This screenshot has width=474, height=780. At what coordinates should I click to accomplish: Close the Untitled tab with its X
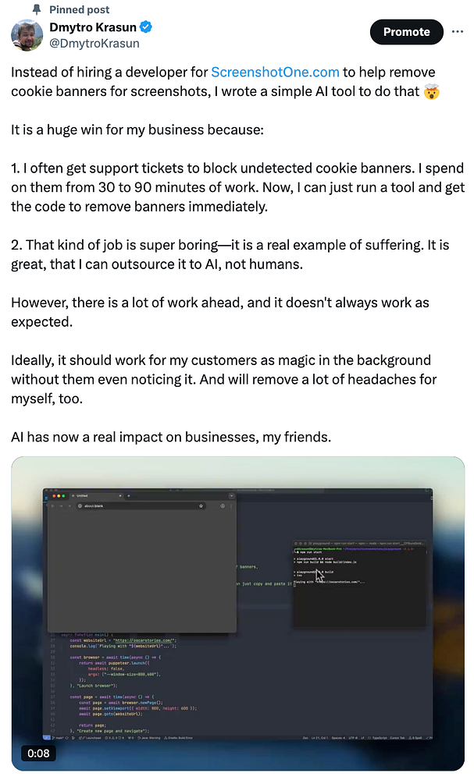120,496
